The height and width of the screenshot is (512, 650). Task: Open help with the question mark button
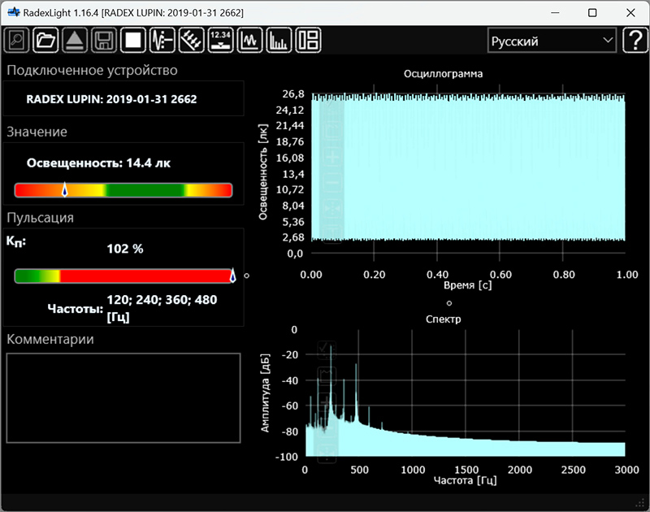pos(634,41)
